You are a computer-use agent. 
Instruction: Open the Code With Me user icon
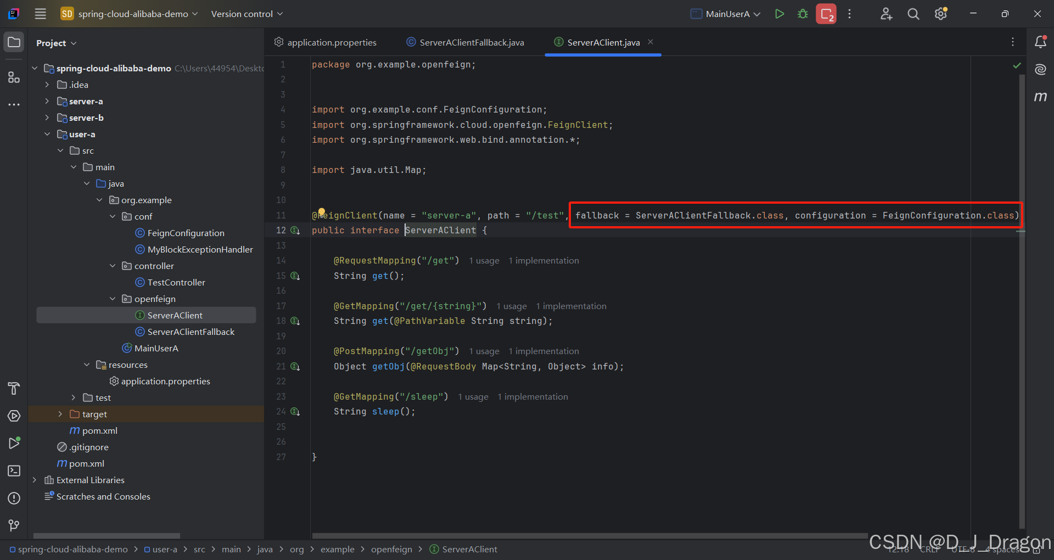(886, 14)
